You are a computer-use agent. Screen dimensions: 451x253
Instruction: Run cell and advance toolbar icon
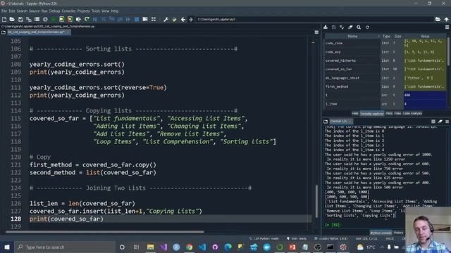(70, 19)
